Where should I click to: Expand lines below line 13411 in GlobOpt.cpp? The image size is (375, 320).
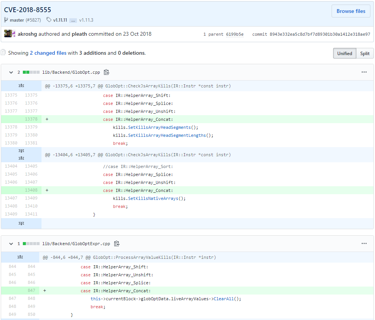point(21,223)
